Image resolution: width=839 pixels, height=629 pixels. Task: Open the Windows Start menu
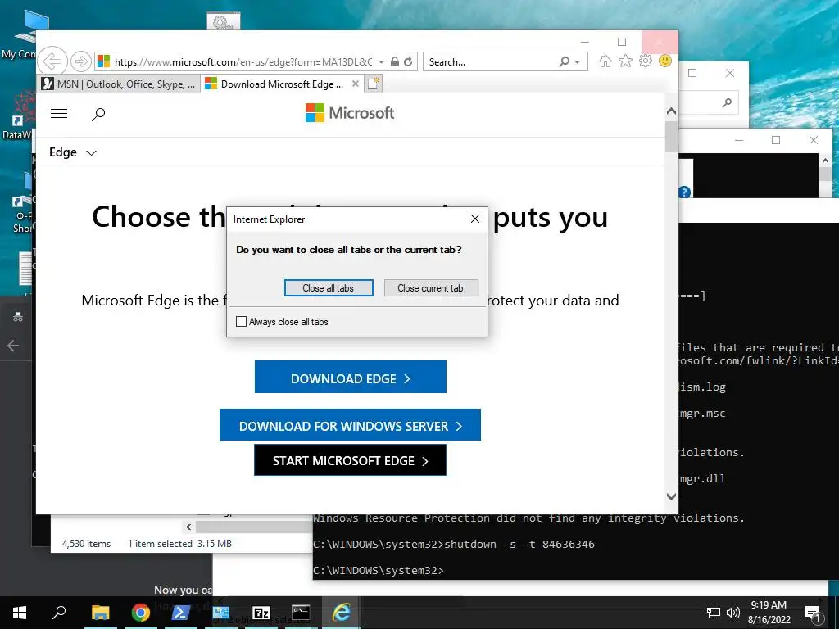pyautogui.click(x=20, y=613)
